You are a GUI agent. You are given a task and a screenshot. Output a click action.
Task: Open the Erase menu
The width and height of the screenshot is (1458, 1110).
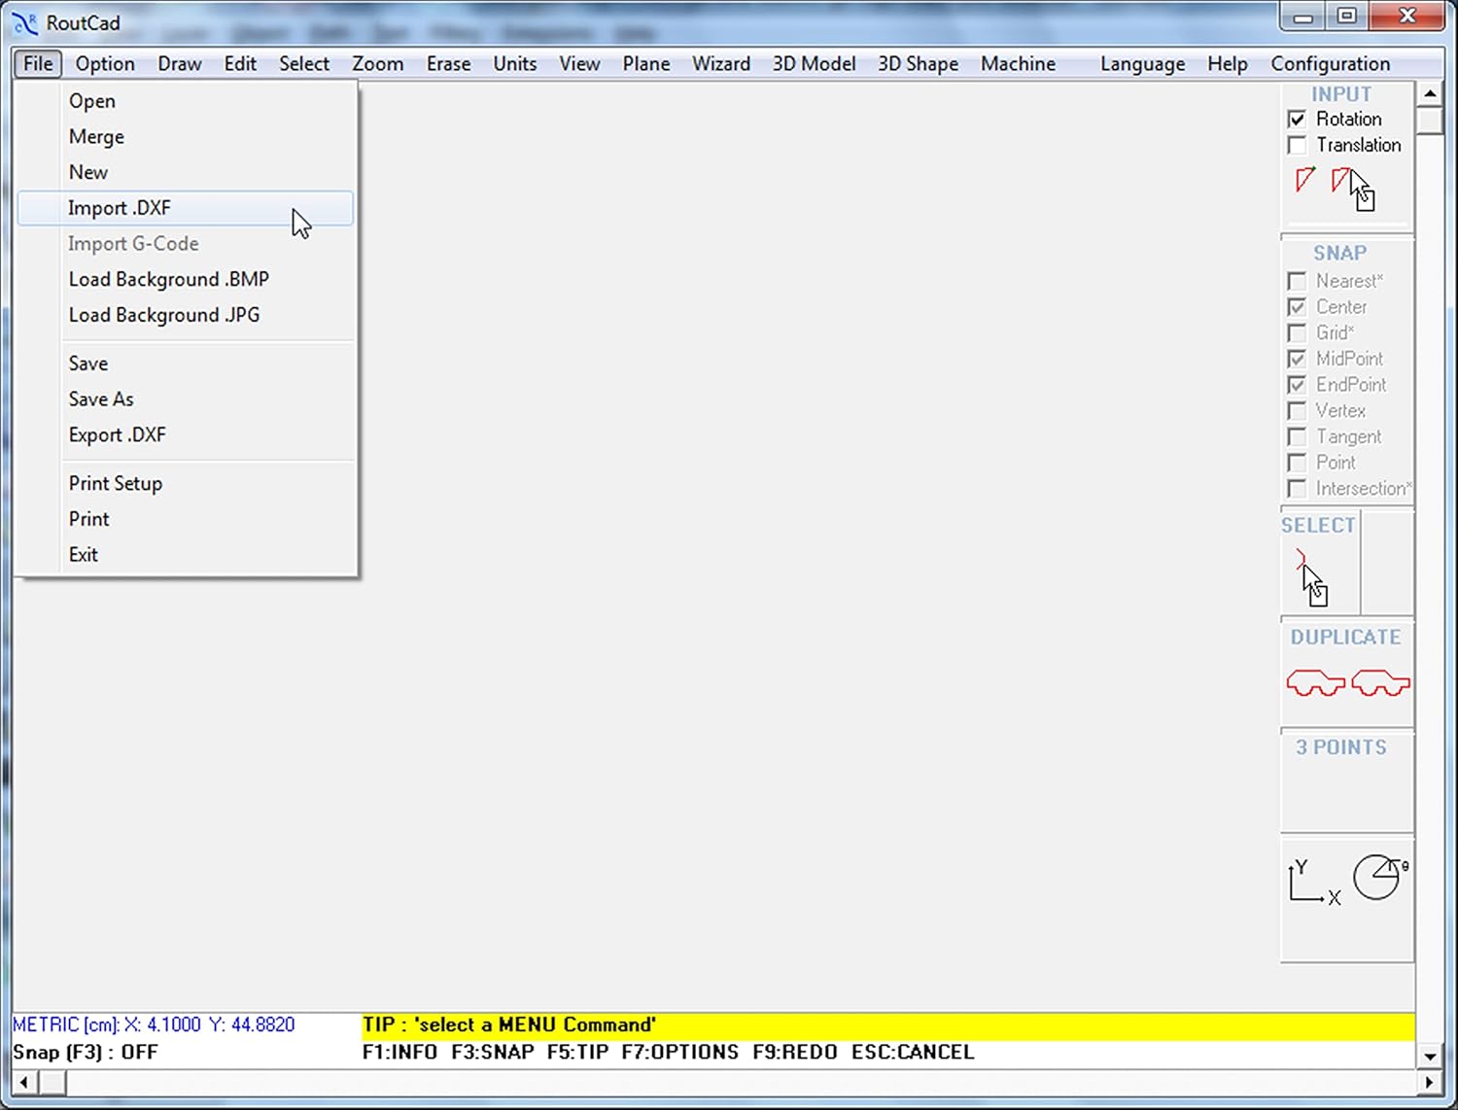[x=448, y=64]
